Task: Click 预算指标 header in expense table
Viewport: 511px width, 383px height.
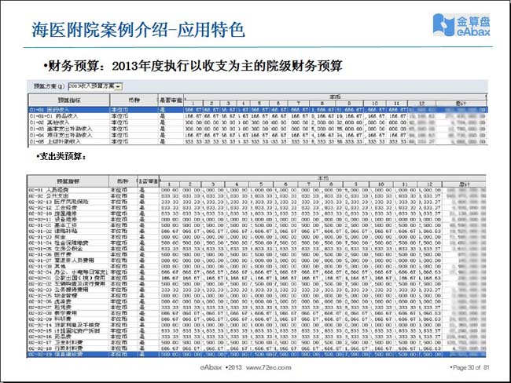Action: (68, 181)
